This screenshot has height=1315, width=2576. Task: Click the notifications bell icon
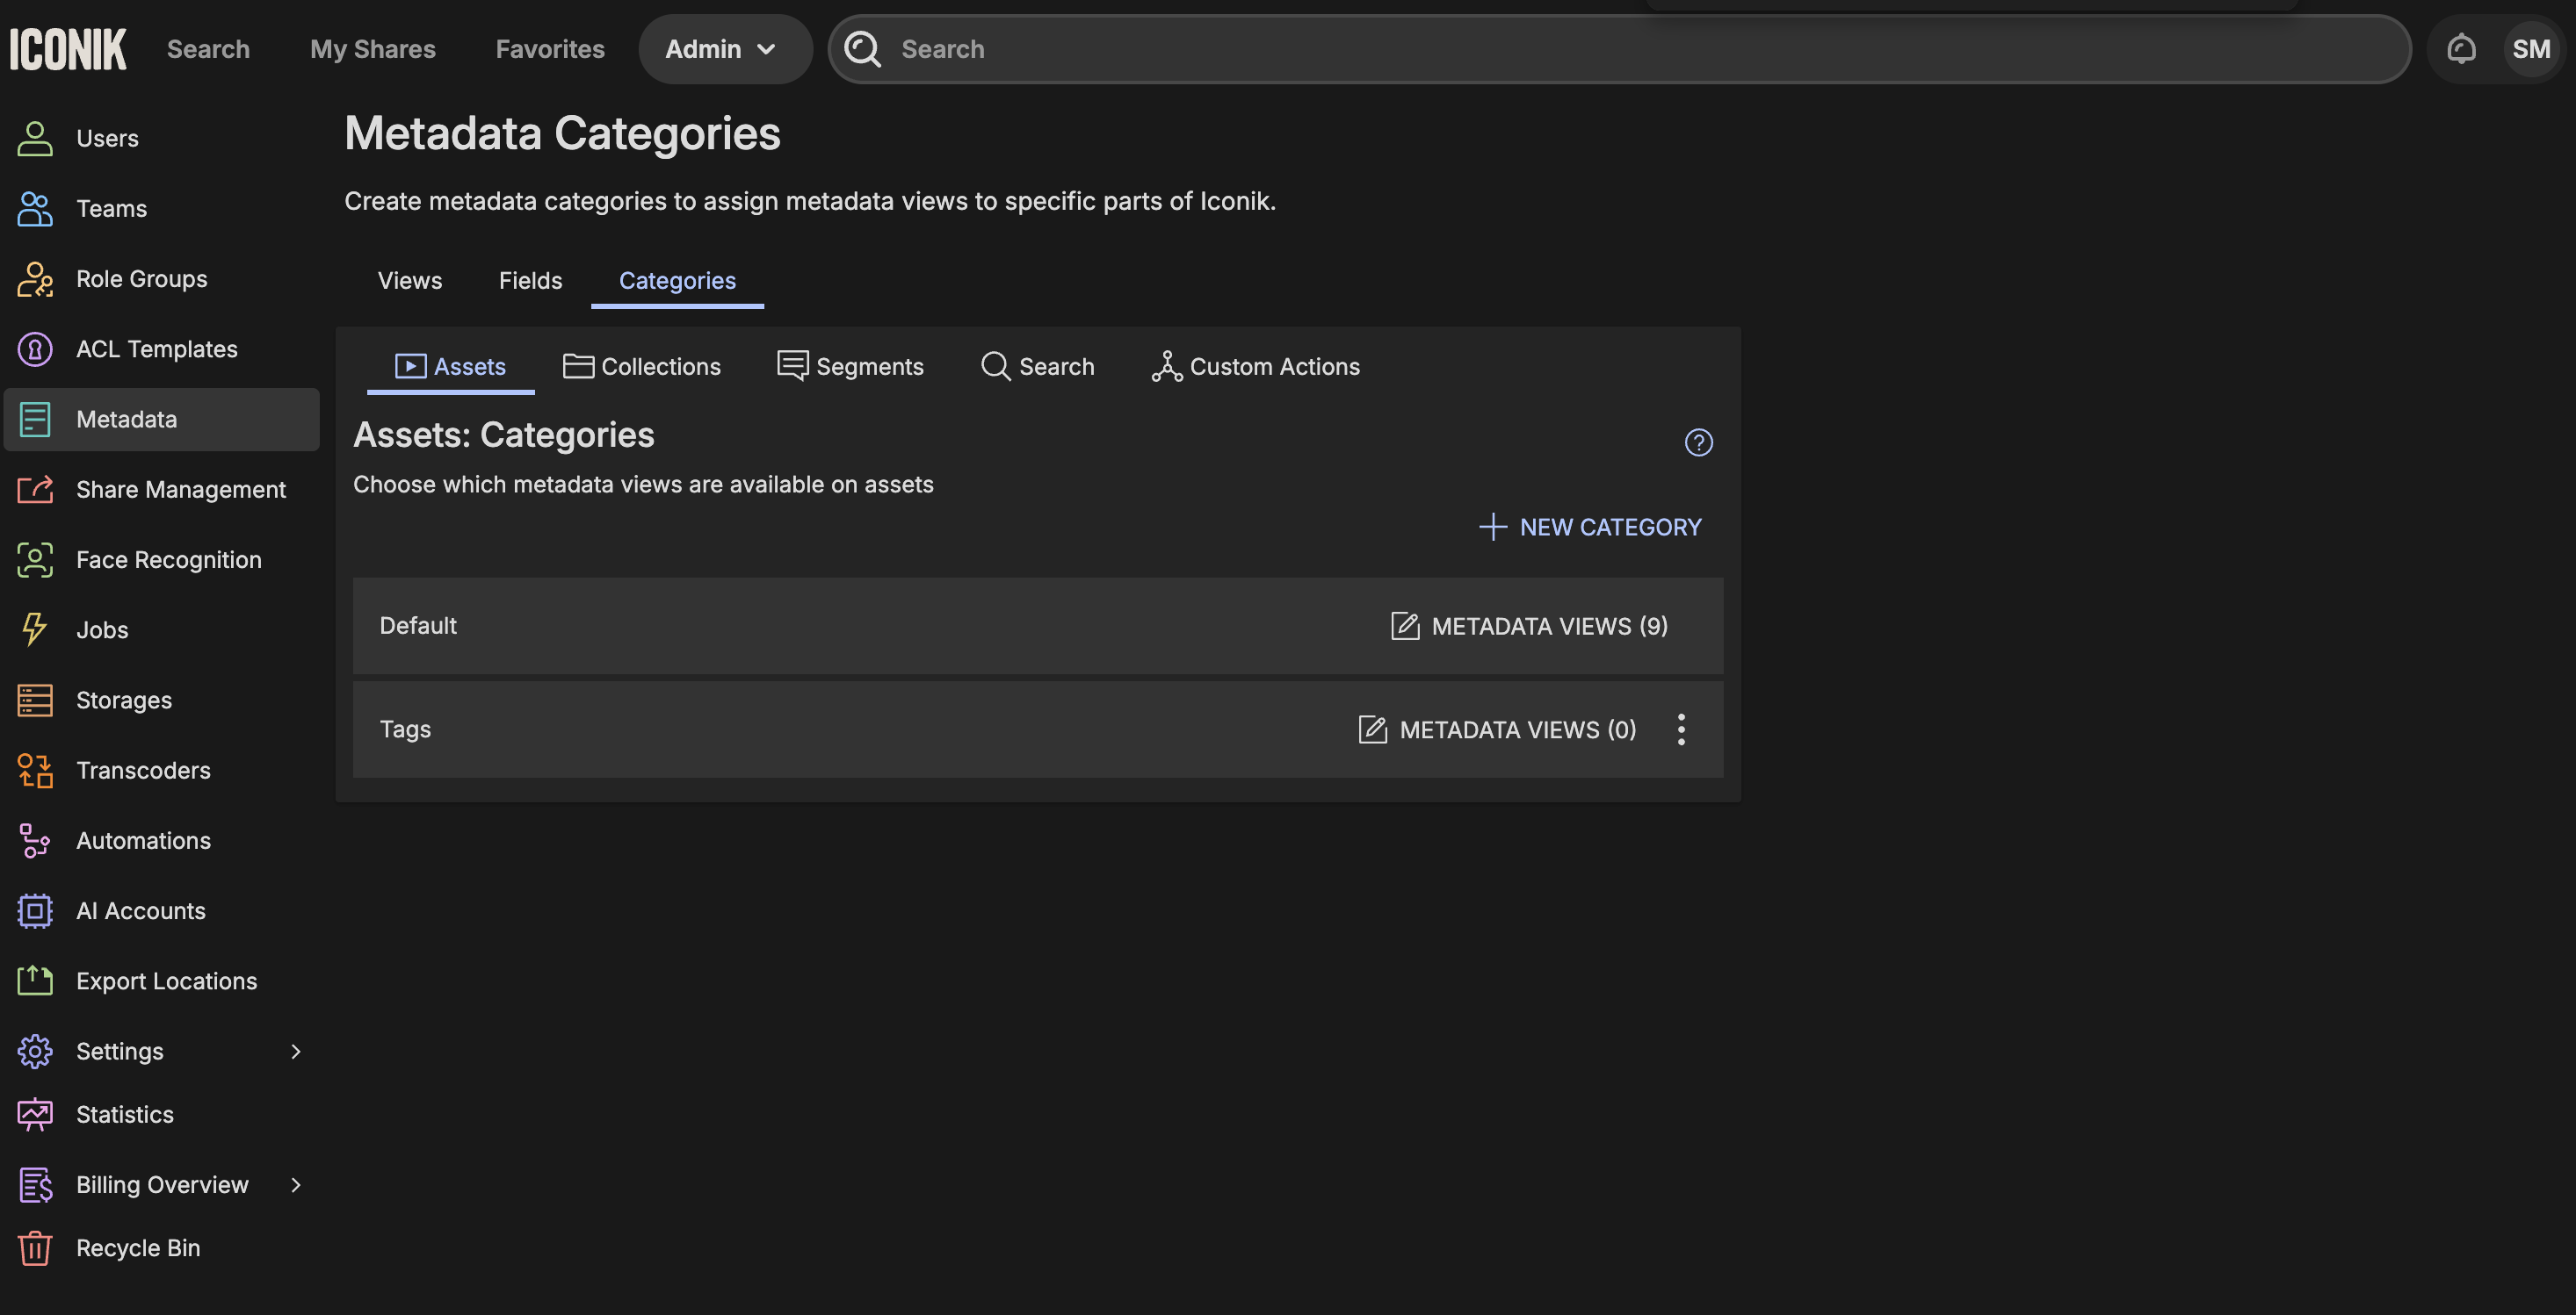pos(2460,49)
